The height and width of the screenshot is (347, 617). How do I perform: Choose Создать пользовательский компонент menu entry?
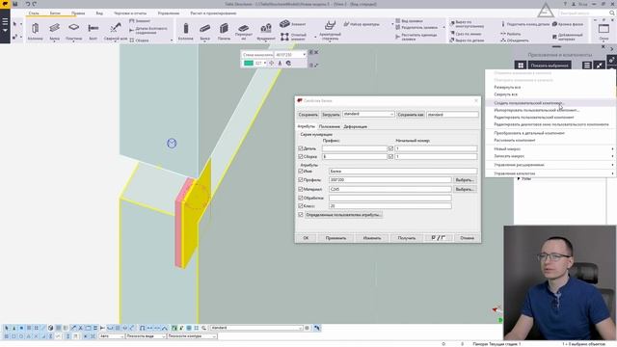tap(550, 103)
